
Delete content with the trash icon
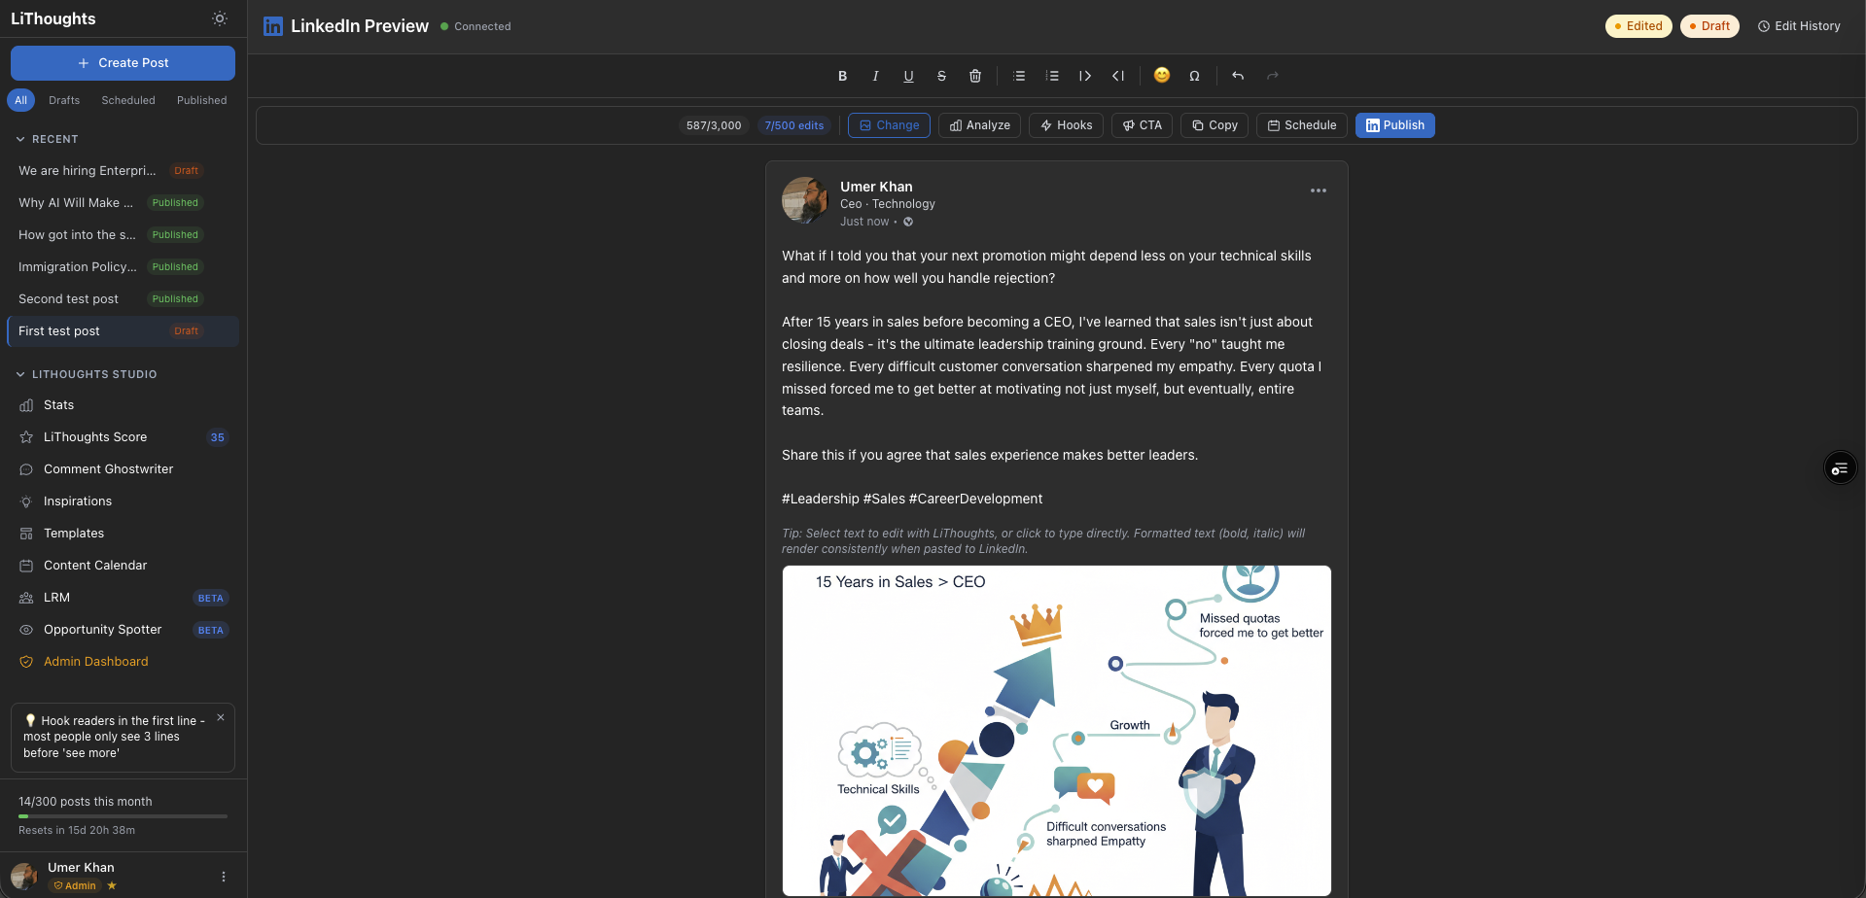[x=974, y=76]
